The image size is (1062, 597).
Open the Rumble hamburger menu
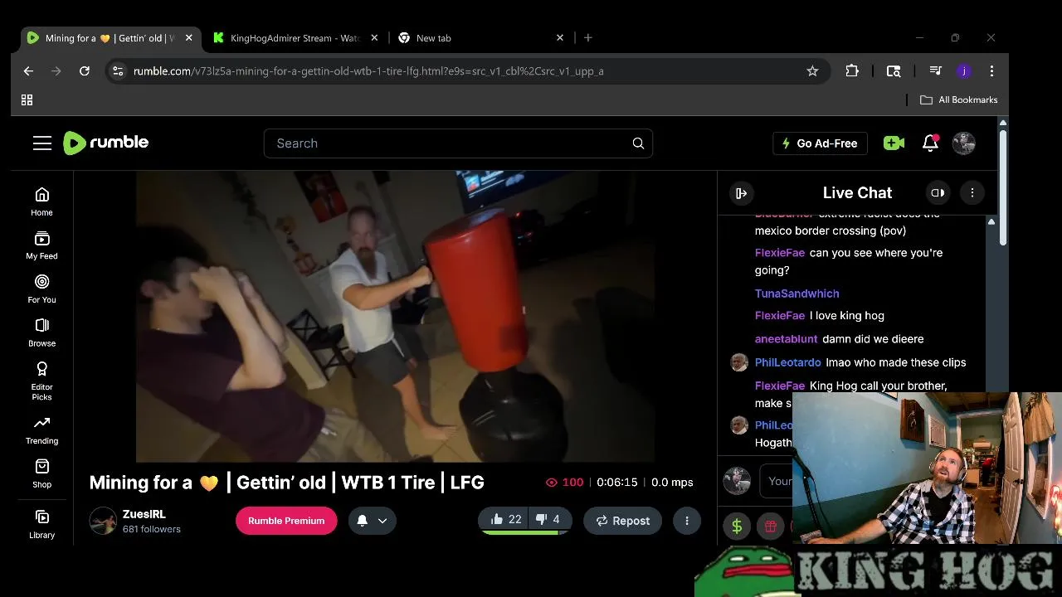point(42,143)
